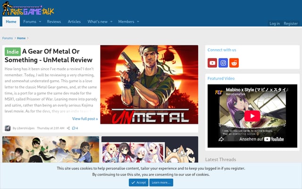This screenshot has width=302, height=189.
Task: Open the Members menu item
Action: pyautogui.click(x=126, y=22)
